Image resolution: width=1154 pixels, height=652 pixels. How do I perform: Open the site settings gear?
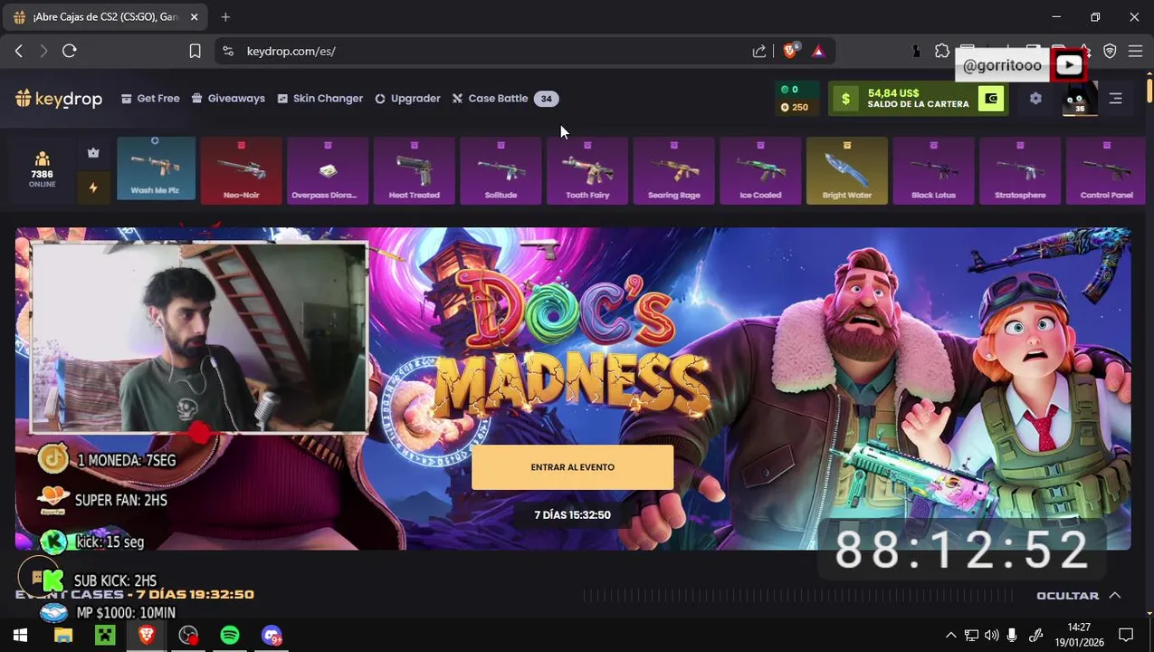(1035, 99)
